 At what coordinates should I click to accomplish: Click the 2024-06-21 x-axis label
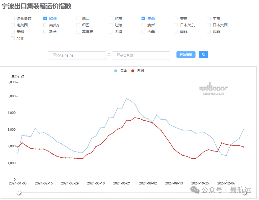(122, 183)
